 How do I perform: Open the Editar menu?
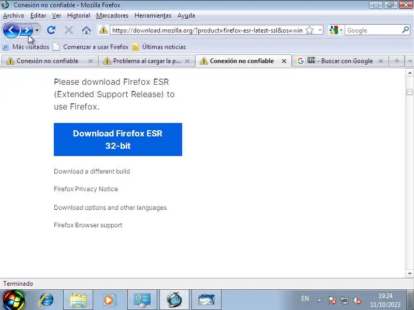pos(38,16)
